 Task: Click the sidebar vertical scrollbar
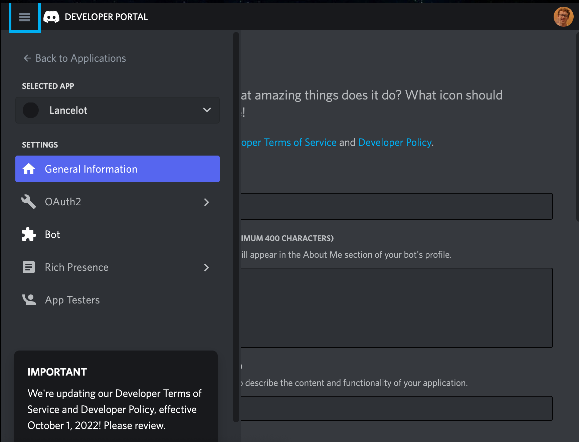click(236, 227)
